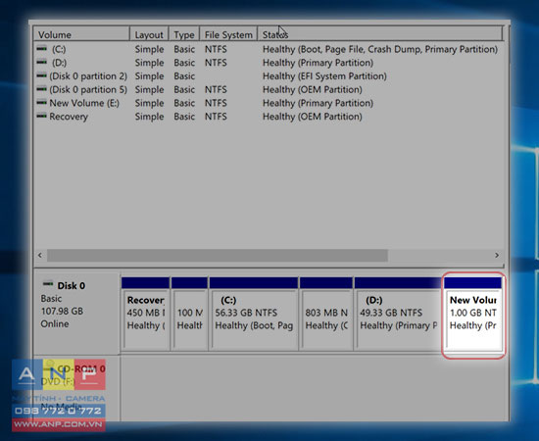Click the File System column header
The image size is (539, 441).
tap(228, 34)
